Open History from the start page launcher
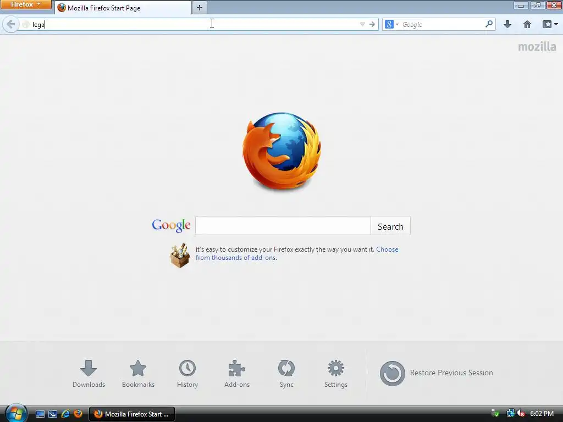 tap(187, 374)
